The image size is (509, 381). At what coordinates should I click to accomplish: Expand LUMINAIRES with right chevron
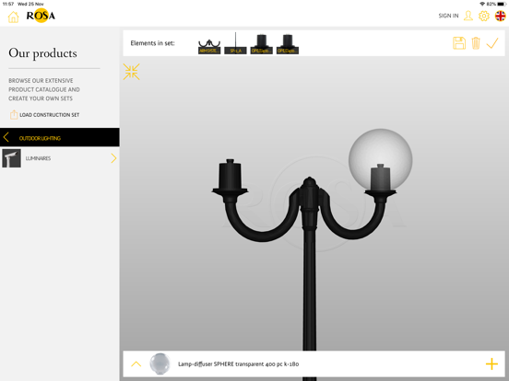pos(113,158)
